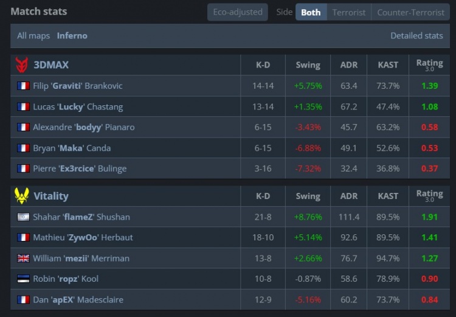Viewport: 456px width, 317px height.
Task: Sort 3DMAX table by Rating 3.0 header
Action: tap(429, 64)
